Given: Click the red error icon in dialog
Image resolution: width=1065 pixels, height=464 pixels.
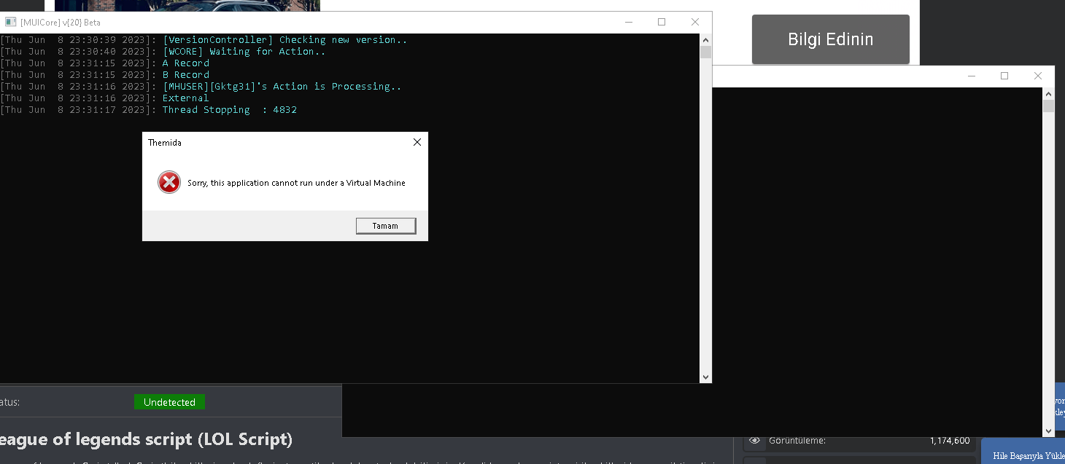Looking at the screenshot, I should 169,182.
